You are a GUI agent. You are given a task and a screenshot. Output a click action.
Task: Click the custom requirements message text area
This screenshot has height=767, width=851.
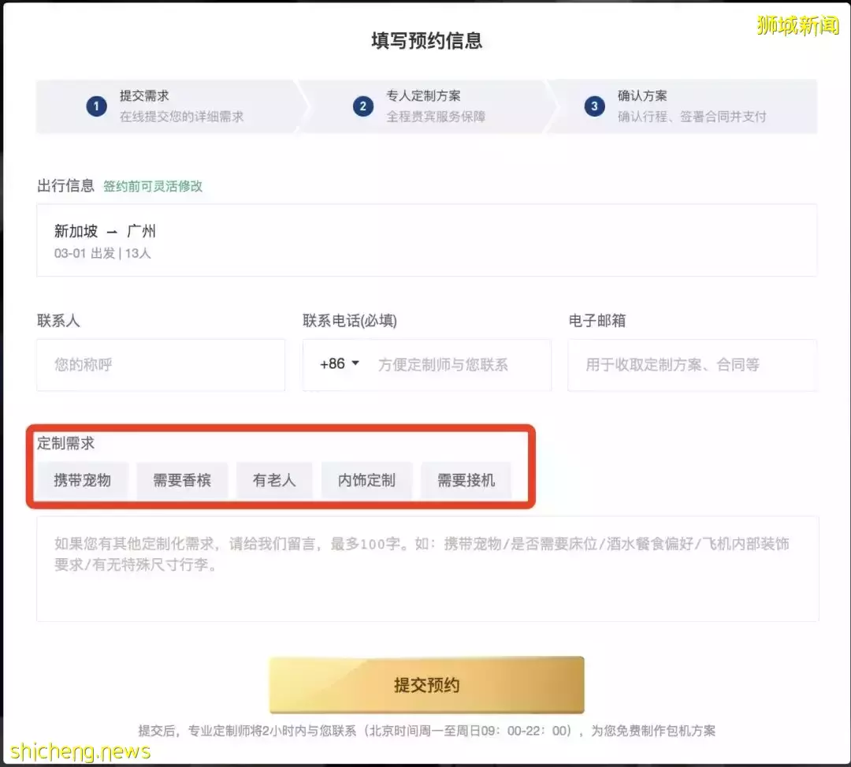click(x=425, y=569)
